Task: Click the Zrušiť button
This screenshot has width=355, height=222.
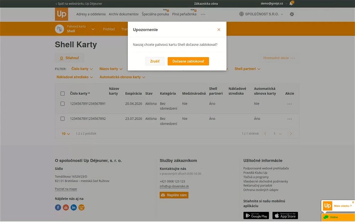Action: (155, 61)
